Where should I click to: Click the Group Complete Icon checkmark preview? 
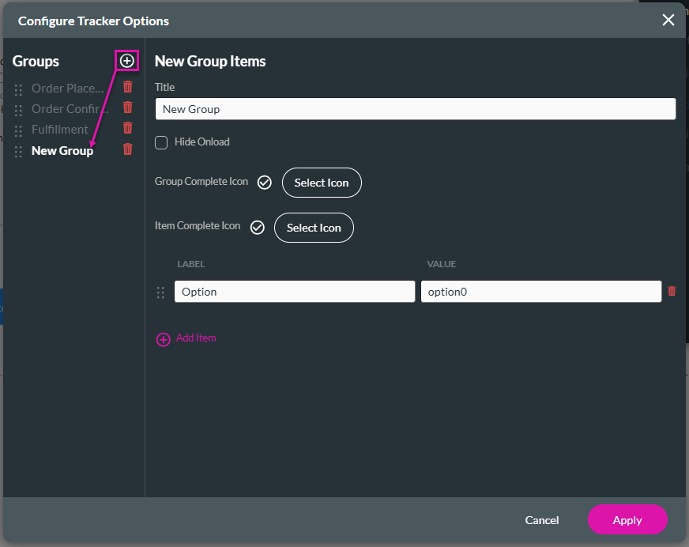click(x=265, y=182)
